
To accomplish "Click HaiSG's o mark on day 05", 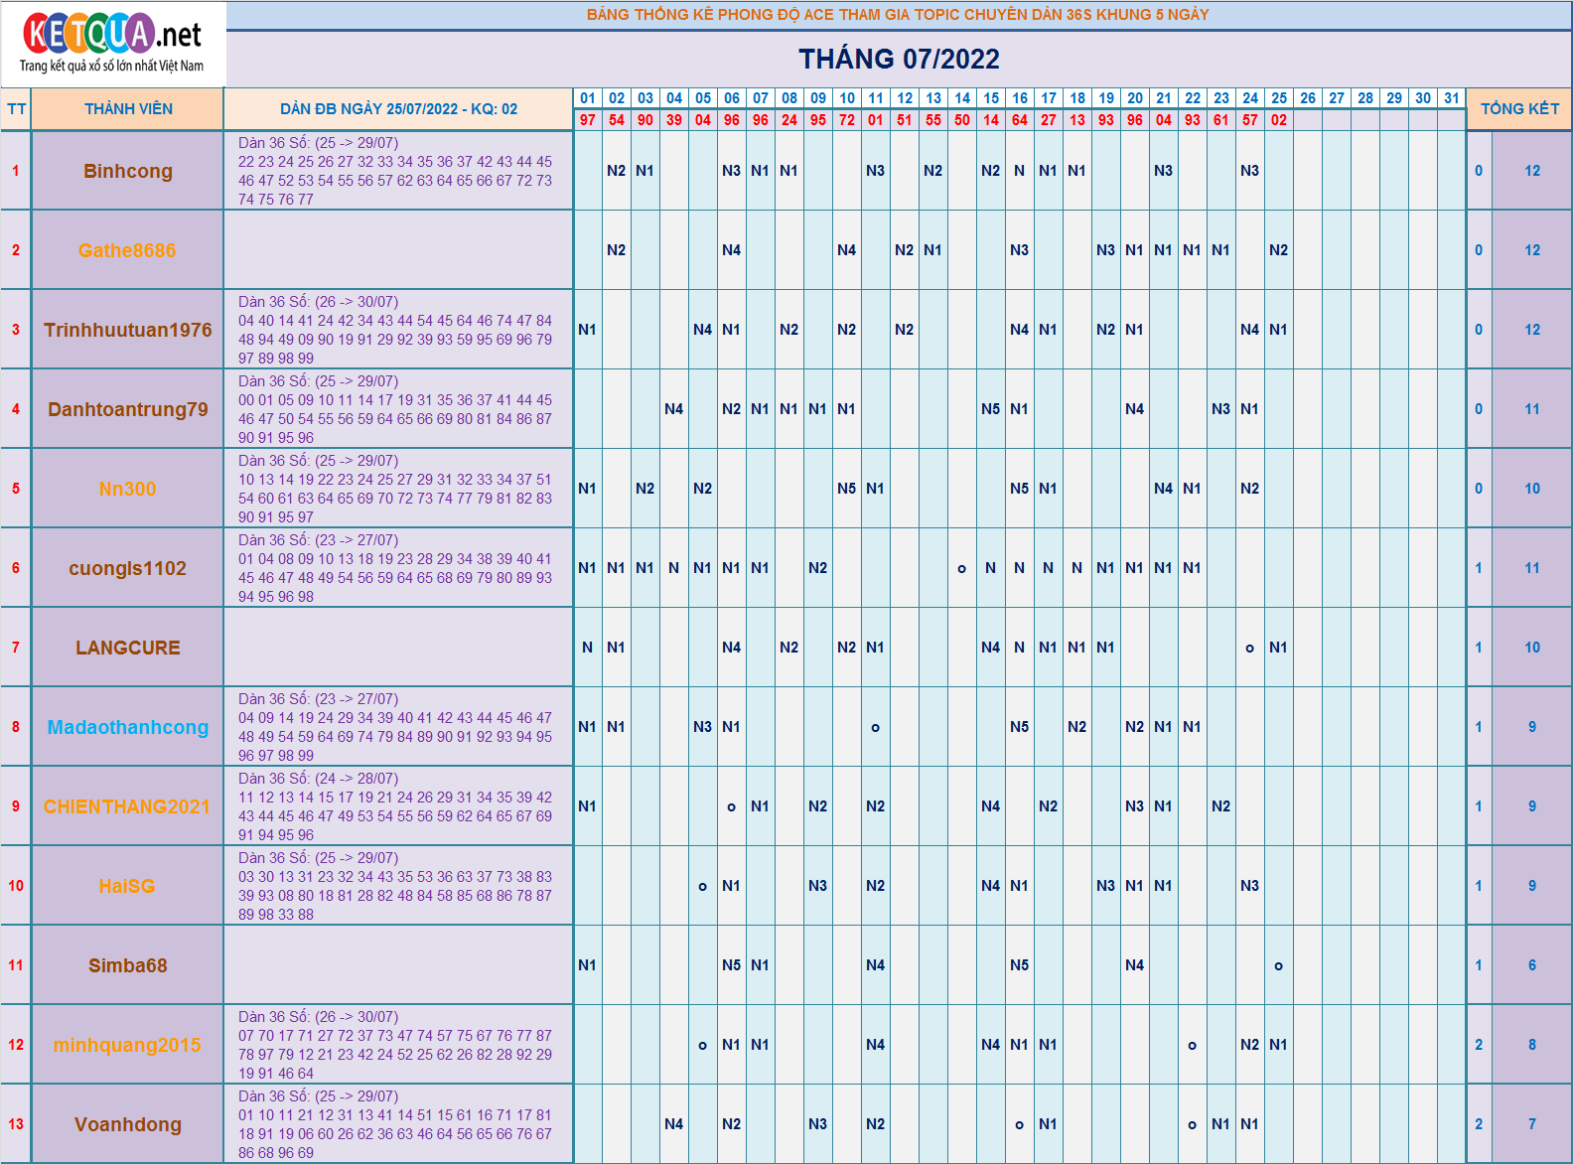I will tap(703, 886).
